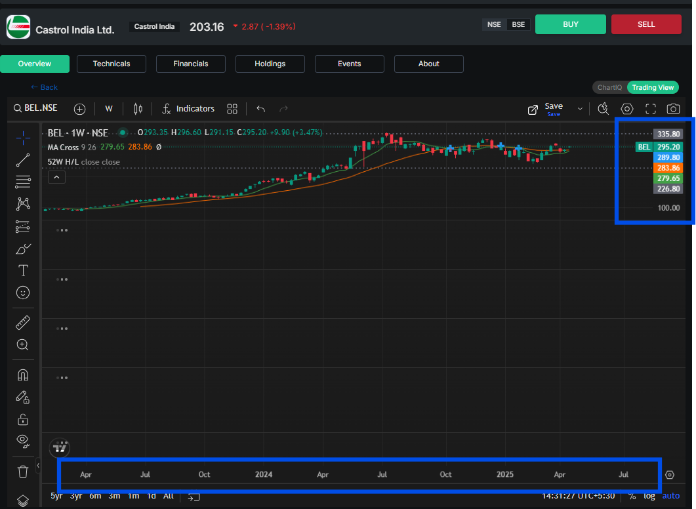The width and height of the screenshot is (696, 509).
Task: Toggle lock all drawing tools
Action: coord(23,419)
